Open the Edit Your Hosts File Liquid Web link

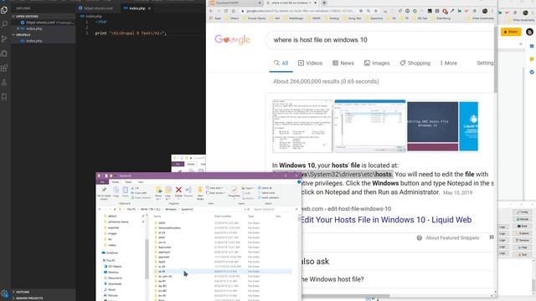point(386,220)
